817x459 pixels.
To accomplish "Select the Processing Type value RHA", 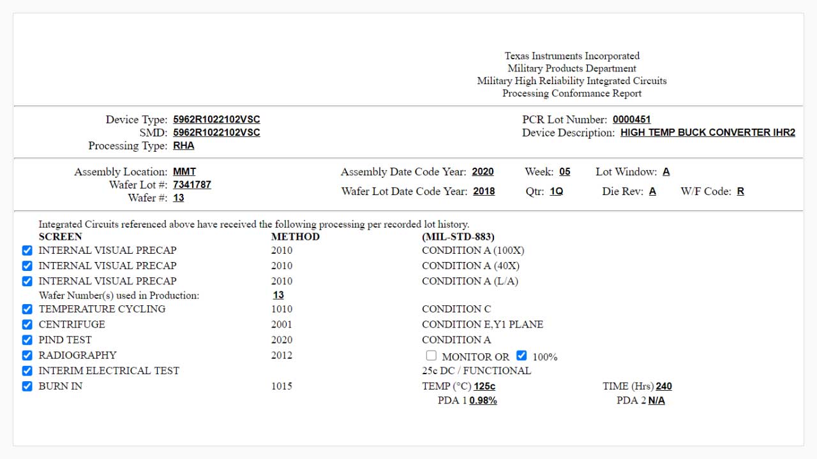I will tap(184, 145).
